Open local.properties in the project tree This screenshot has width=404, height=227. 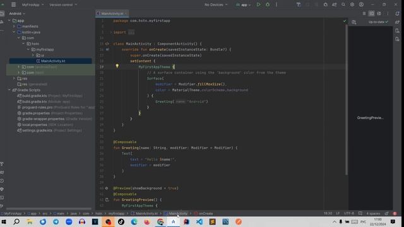45,125
